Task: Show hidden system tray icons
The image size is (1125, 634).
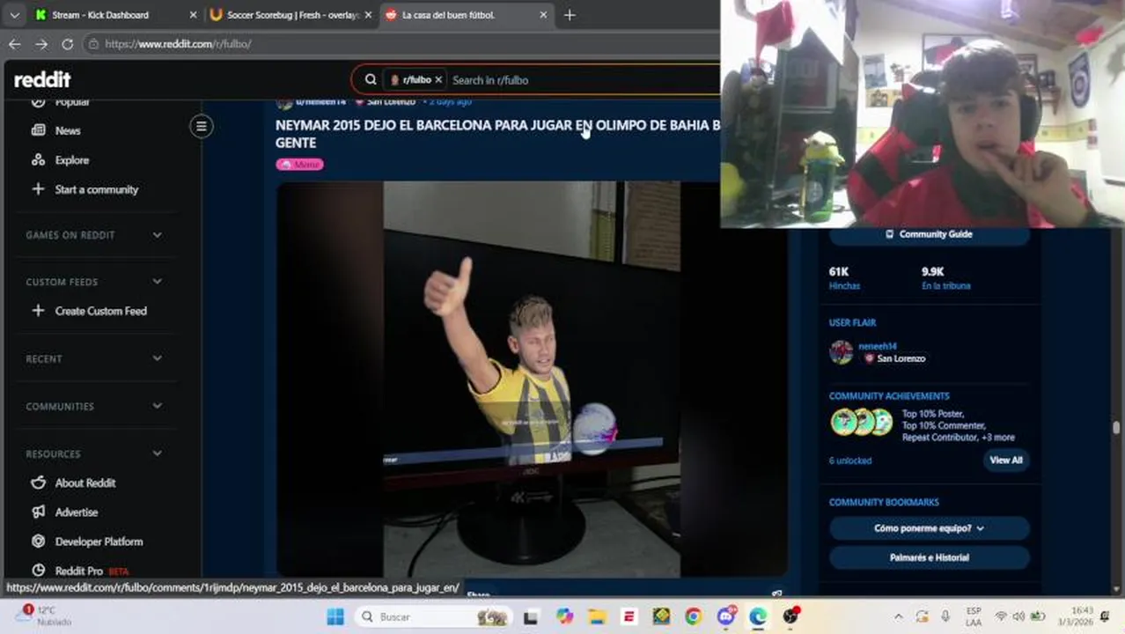Action: [x=898, y=616]
